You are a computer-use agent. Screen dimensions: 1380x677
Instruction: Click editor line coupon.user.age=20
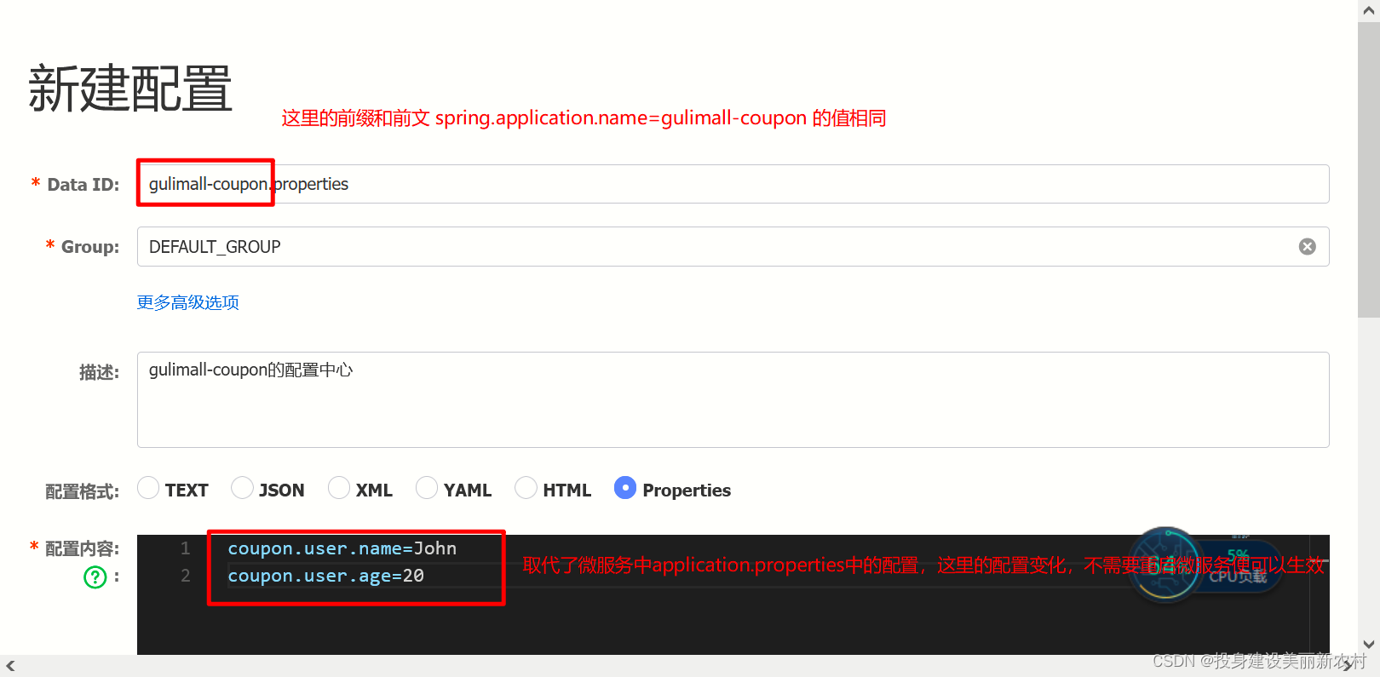click(325, 576)
